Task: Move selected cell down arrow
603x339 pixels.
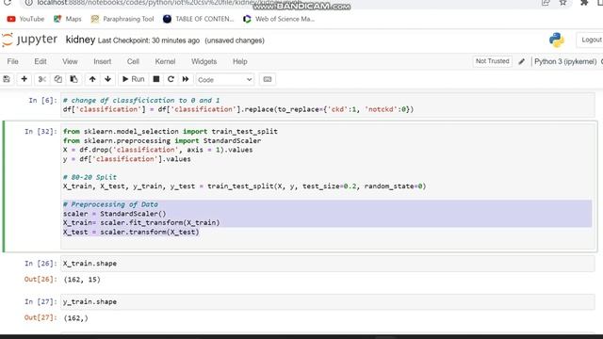Action: 107,79
